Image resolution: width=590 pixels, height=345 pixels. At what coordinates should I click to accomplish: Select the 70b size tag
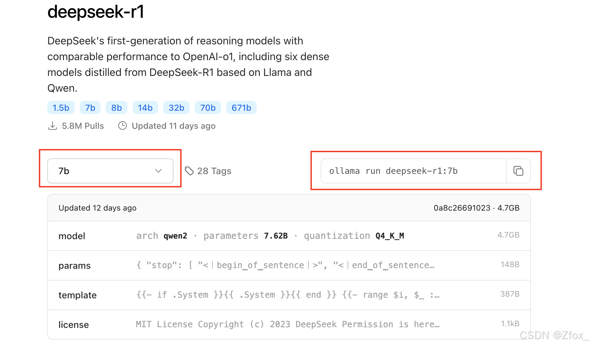point(208,108)
